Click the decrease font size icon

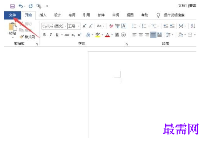91,26
